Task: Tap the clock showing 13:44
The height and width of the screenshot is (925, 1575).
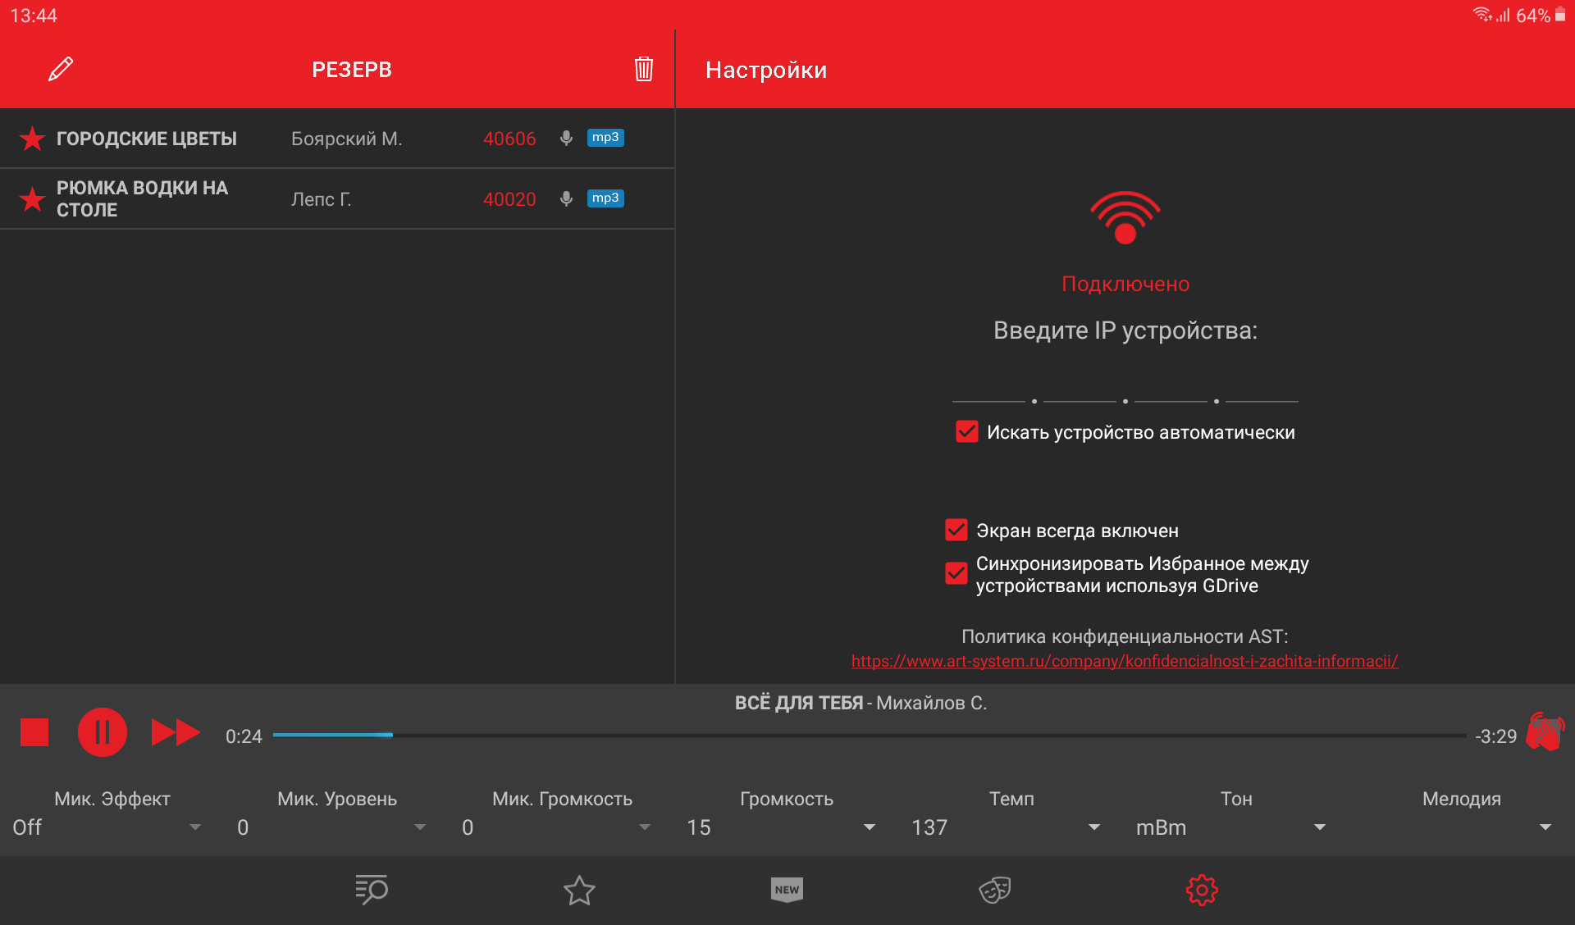Action: click(x=34, y=16)
